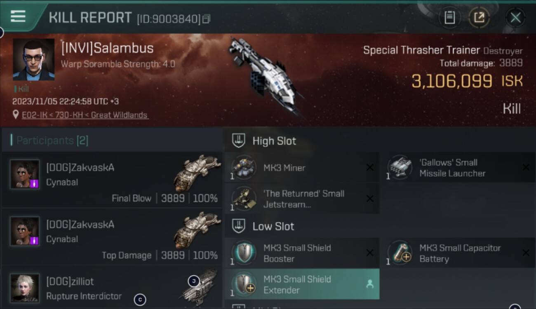Click the Thrasher ship image

[x=265, y=74]
